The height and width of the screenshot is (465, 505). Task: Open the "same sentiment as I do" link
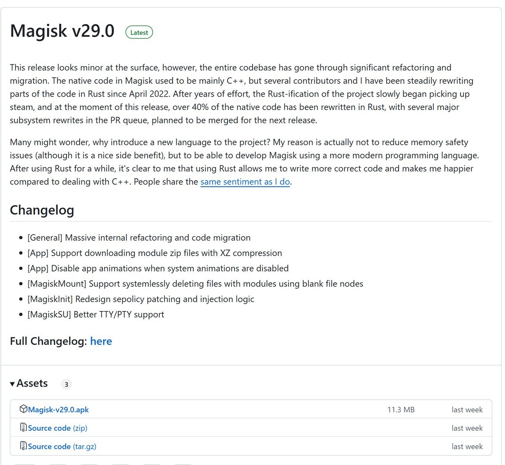coord(245,182)
